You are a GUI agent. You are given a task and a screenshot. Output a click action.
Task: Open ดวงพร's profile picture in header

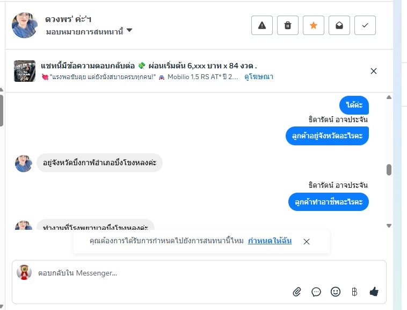[25, 25]
